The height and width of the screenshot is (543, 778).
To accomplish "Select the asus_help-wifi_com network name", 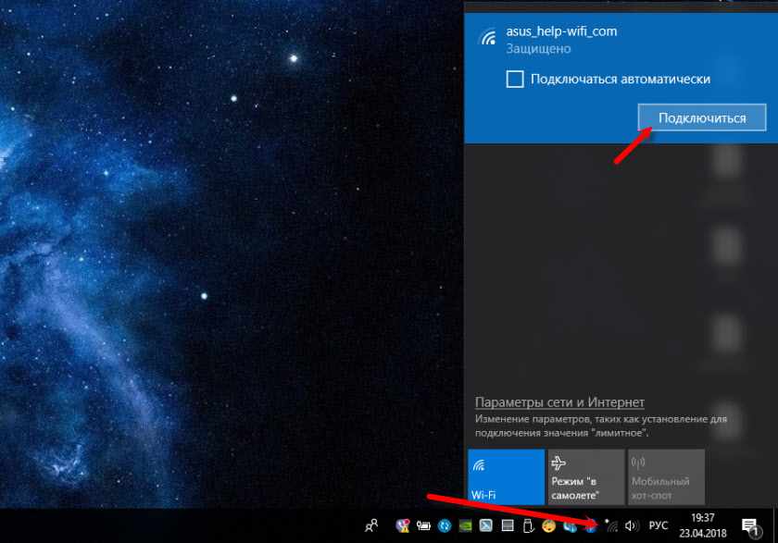I will [x=561, y=31].
